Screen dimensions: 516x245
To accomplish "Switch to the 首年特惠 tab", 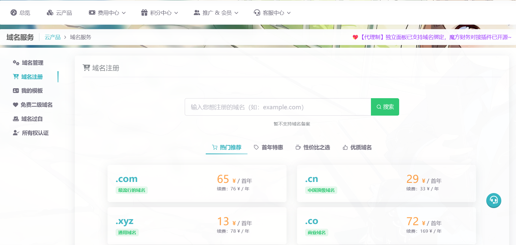I will (x=268, y=147).
